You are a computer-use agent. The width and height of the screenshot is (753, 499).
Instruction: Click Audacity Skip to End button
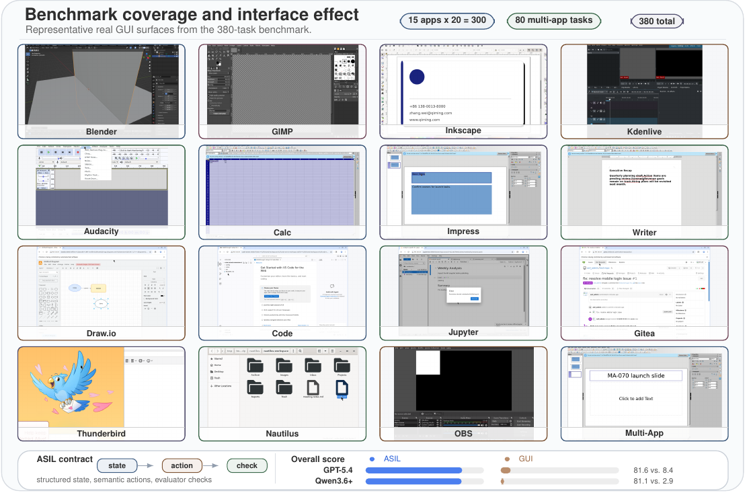pos(70,152)
